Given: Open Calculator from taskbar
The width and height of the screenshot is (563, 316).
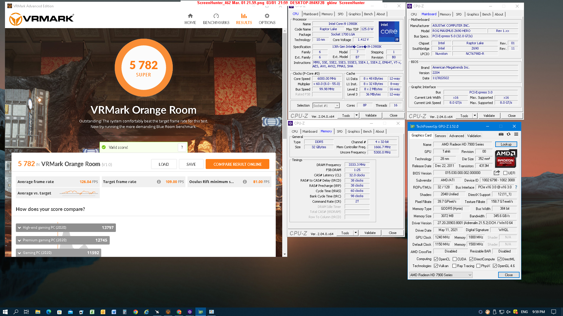Looking at the screenshot, I should [125, 312].
